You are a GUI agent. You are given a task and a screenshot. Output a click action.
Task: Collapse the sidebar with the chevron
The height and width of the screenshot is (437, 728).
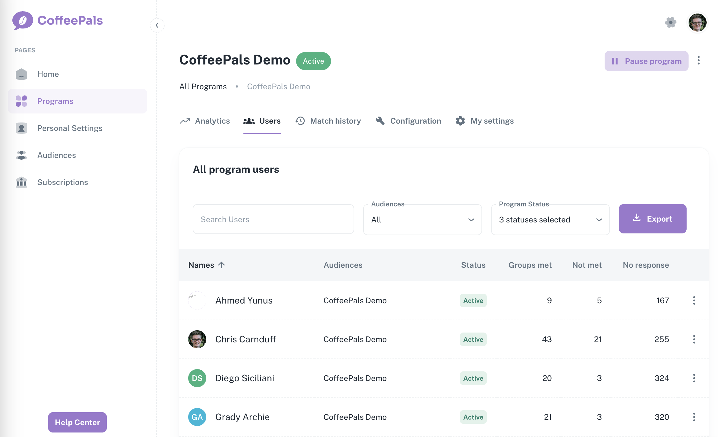(x=157, y=25)
